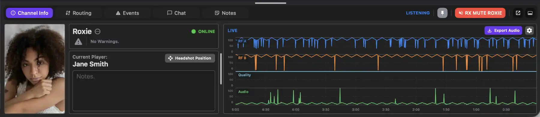Click the Headshot Position button

coord(190,58)
